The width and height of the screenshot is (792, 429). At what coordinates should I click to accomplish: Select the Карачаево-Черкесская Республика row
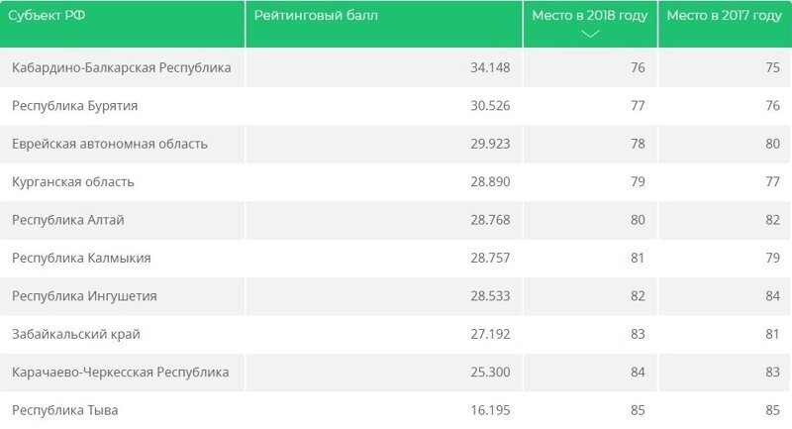(x=120, y=372)
